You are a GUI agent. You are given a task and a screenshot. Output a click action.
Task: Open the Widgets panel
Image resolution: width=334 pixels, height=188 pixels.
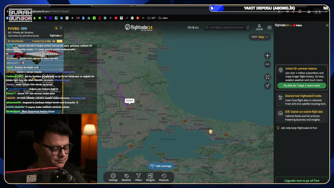click(x=150, y=177)
